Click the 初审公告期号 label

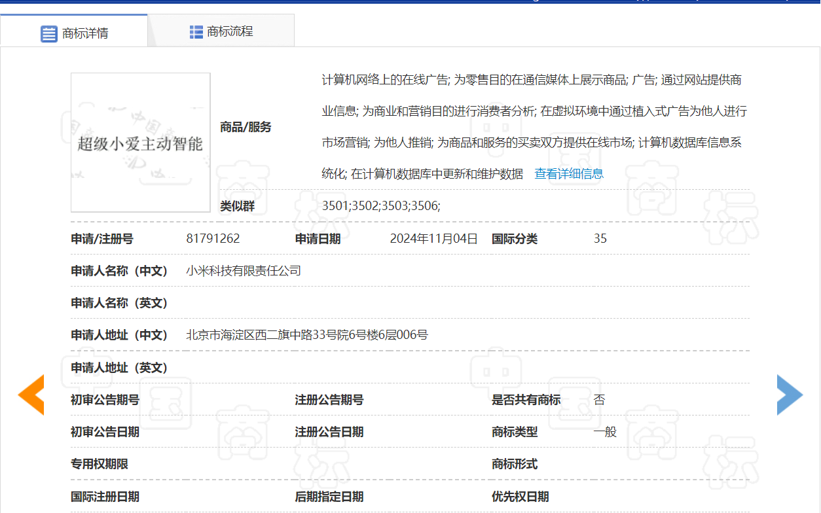[105, 400]
